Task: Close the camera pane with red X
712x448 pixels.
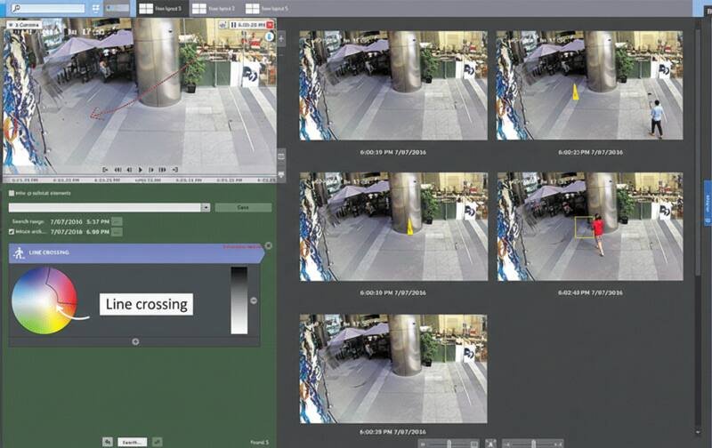Action: pos(270,25)
